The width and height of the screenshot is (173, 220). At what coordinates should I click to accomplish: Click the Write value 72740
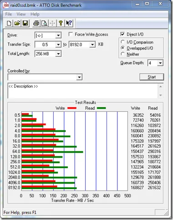(138, 120)
